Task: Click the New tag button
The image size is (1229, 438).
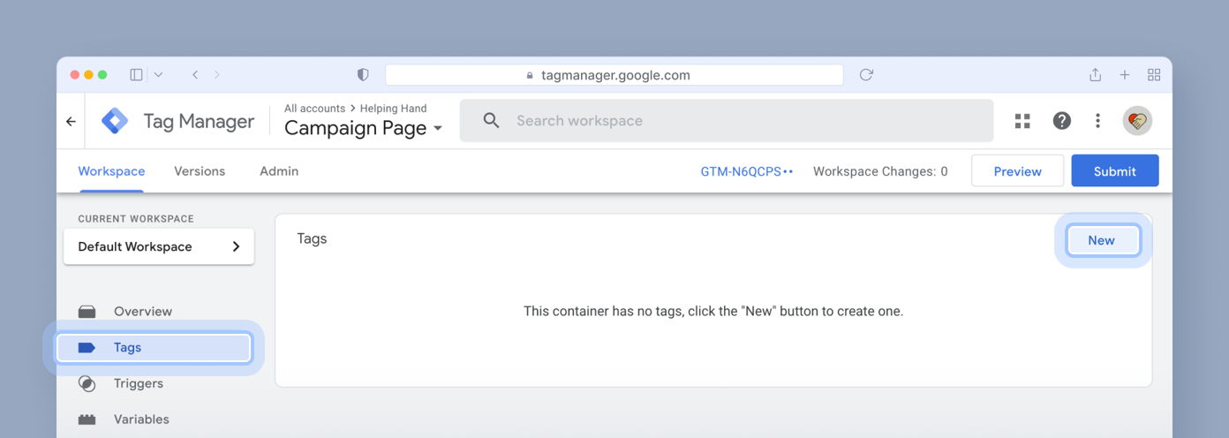Action: [1102, 240]
